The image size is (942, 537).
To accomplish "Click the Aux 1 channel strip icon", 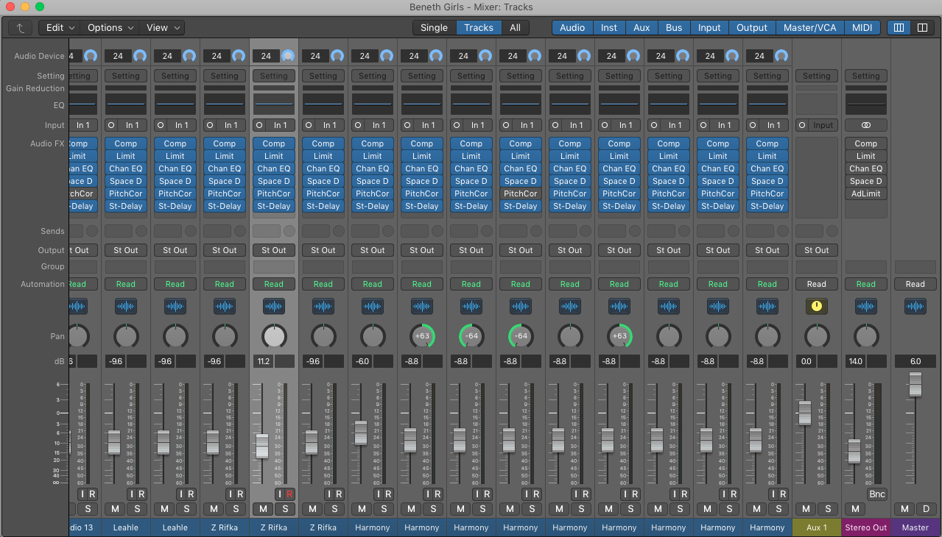I will click(816, 307).
